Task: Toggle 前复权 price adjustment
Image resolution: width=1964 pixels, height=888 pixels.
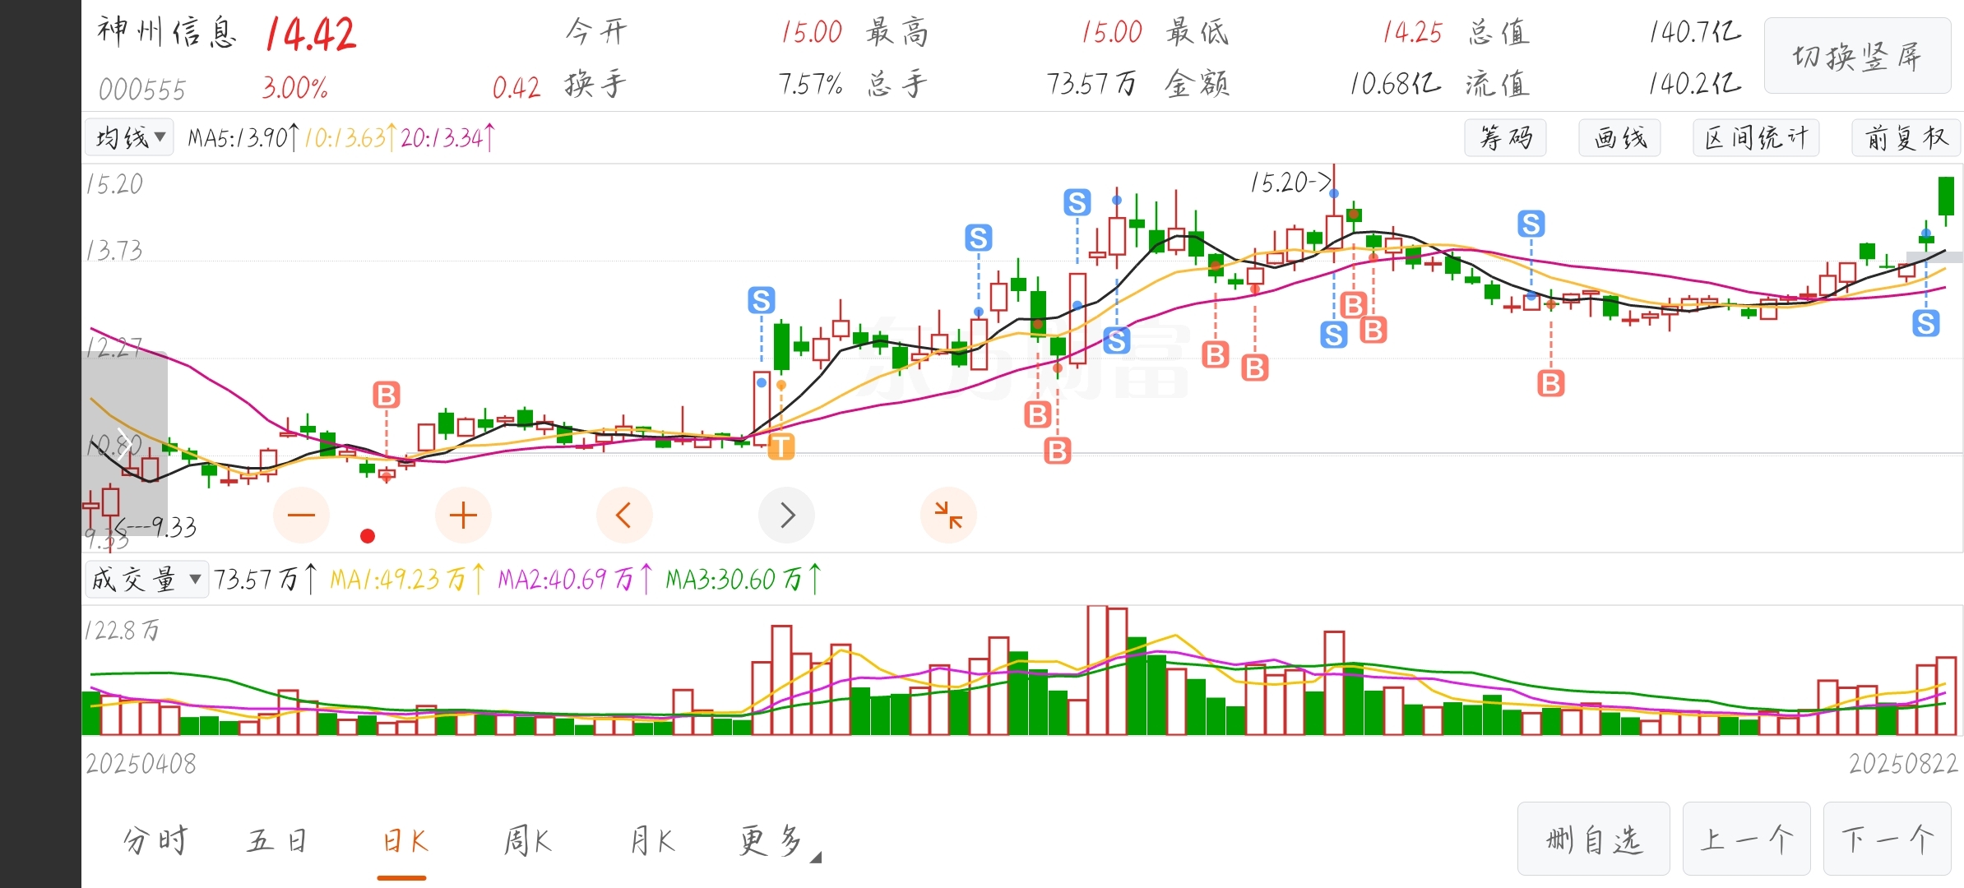Action: tap(1906, 137)
